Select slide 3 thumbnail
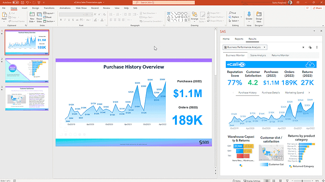The height and width of the screenshot is (182, 325). [x=27, y=98]
